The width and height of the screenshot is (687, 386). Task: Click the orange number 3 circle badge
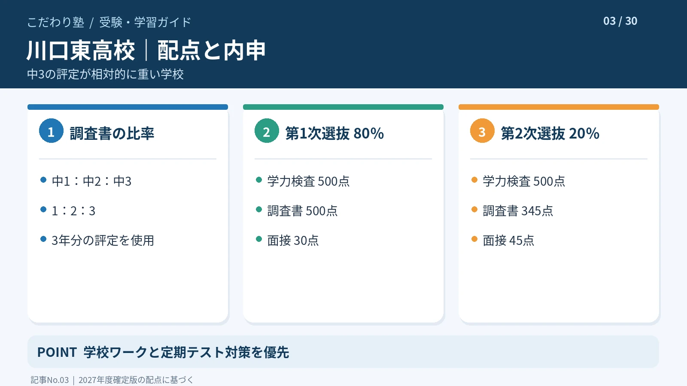coord(482,131)
